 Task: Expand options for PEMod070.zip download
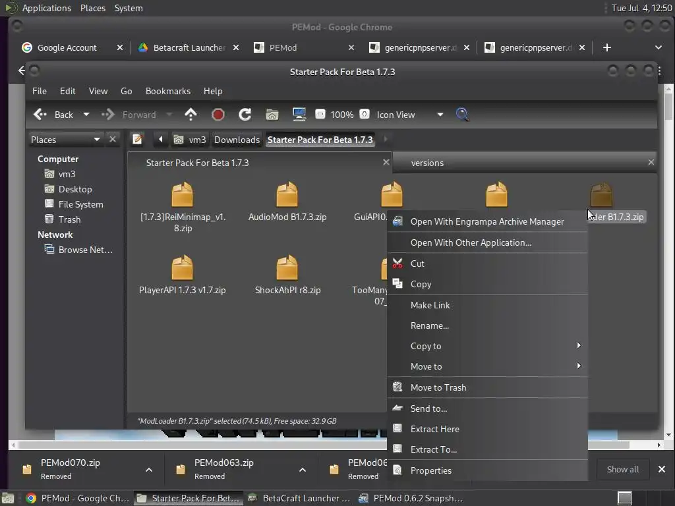point(149,469)
